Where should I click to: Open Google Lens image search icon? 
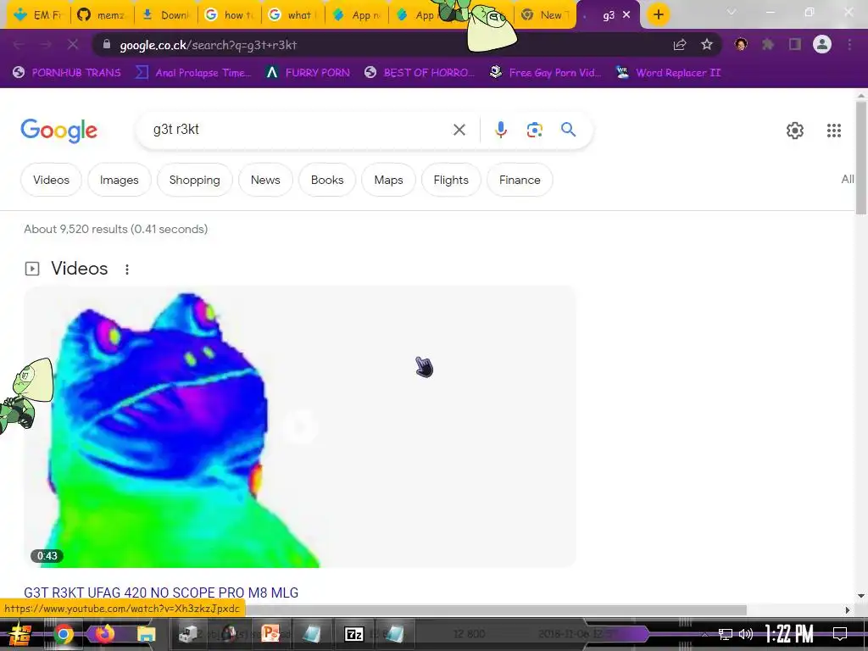(x=534, y=130)
